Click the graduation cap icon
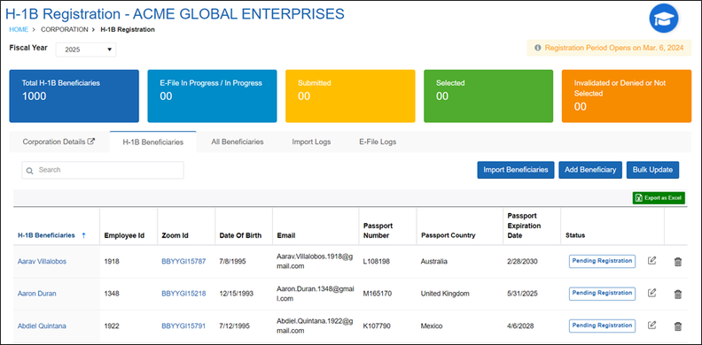Viewport: 702px width, 345px height. tap(664, 19)
